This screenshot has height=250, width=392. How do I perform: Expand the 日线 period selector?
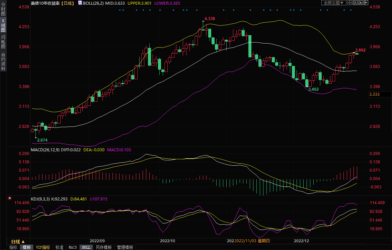18,241
